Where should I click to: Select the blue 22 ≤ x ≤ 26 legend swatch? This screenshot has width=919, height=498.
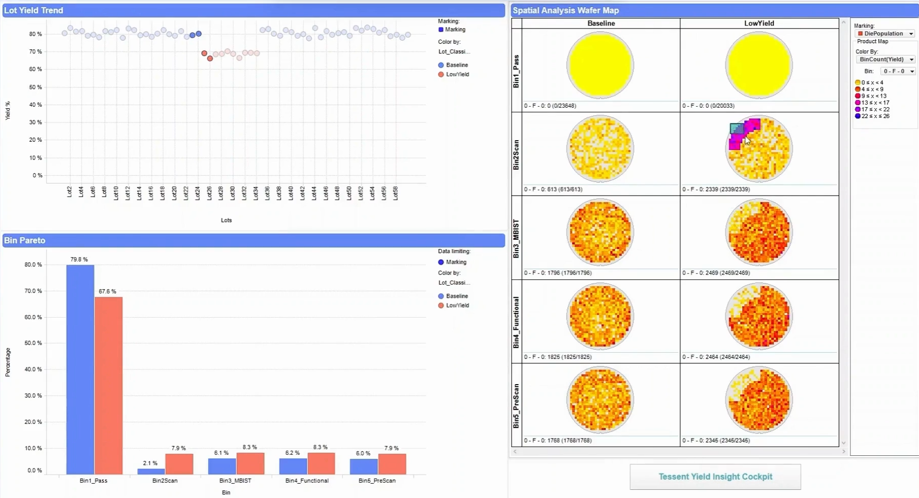[858, 116]
